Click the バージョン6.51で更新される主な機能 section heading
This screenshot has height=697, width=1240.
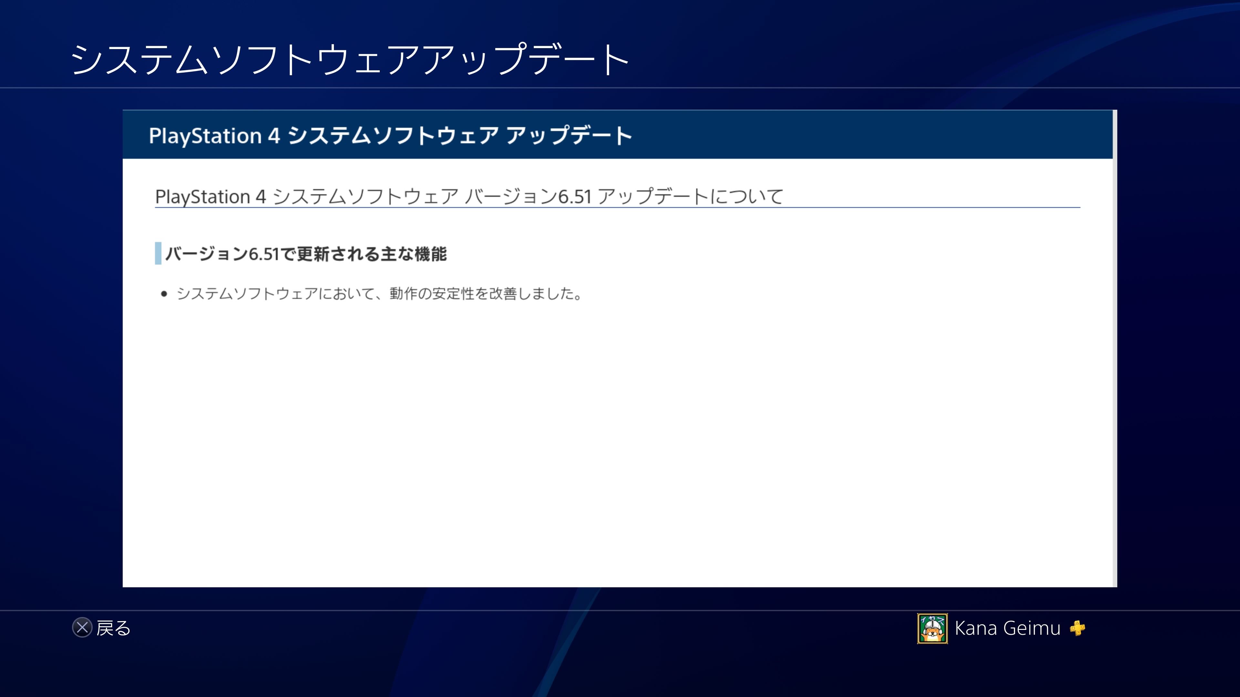306,254
